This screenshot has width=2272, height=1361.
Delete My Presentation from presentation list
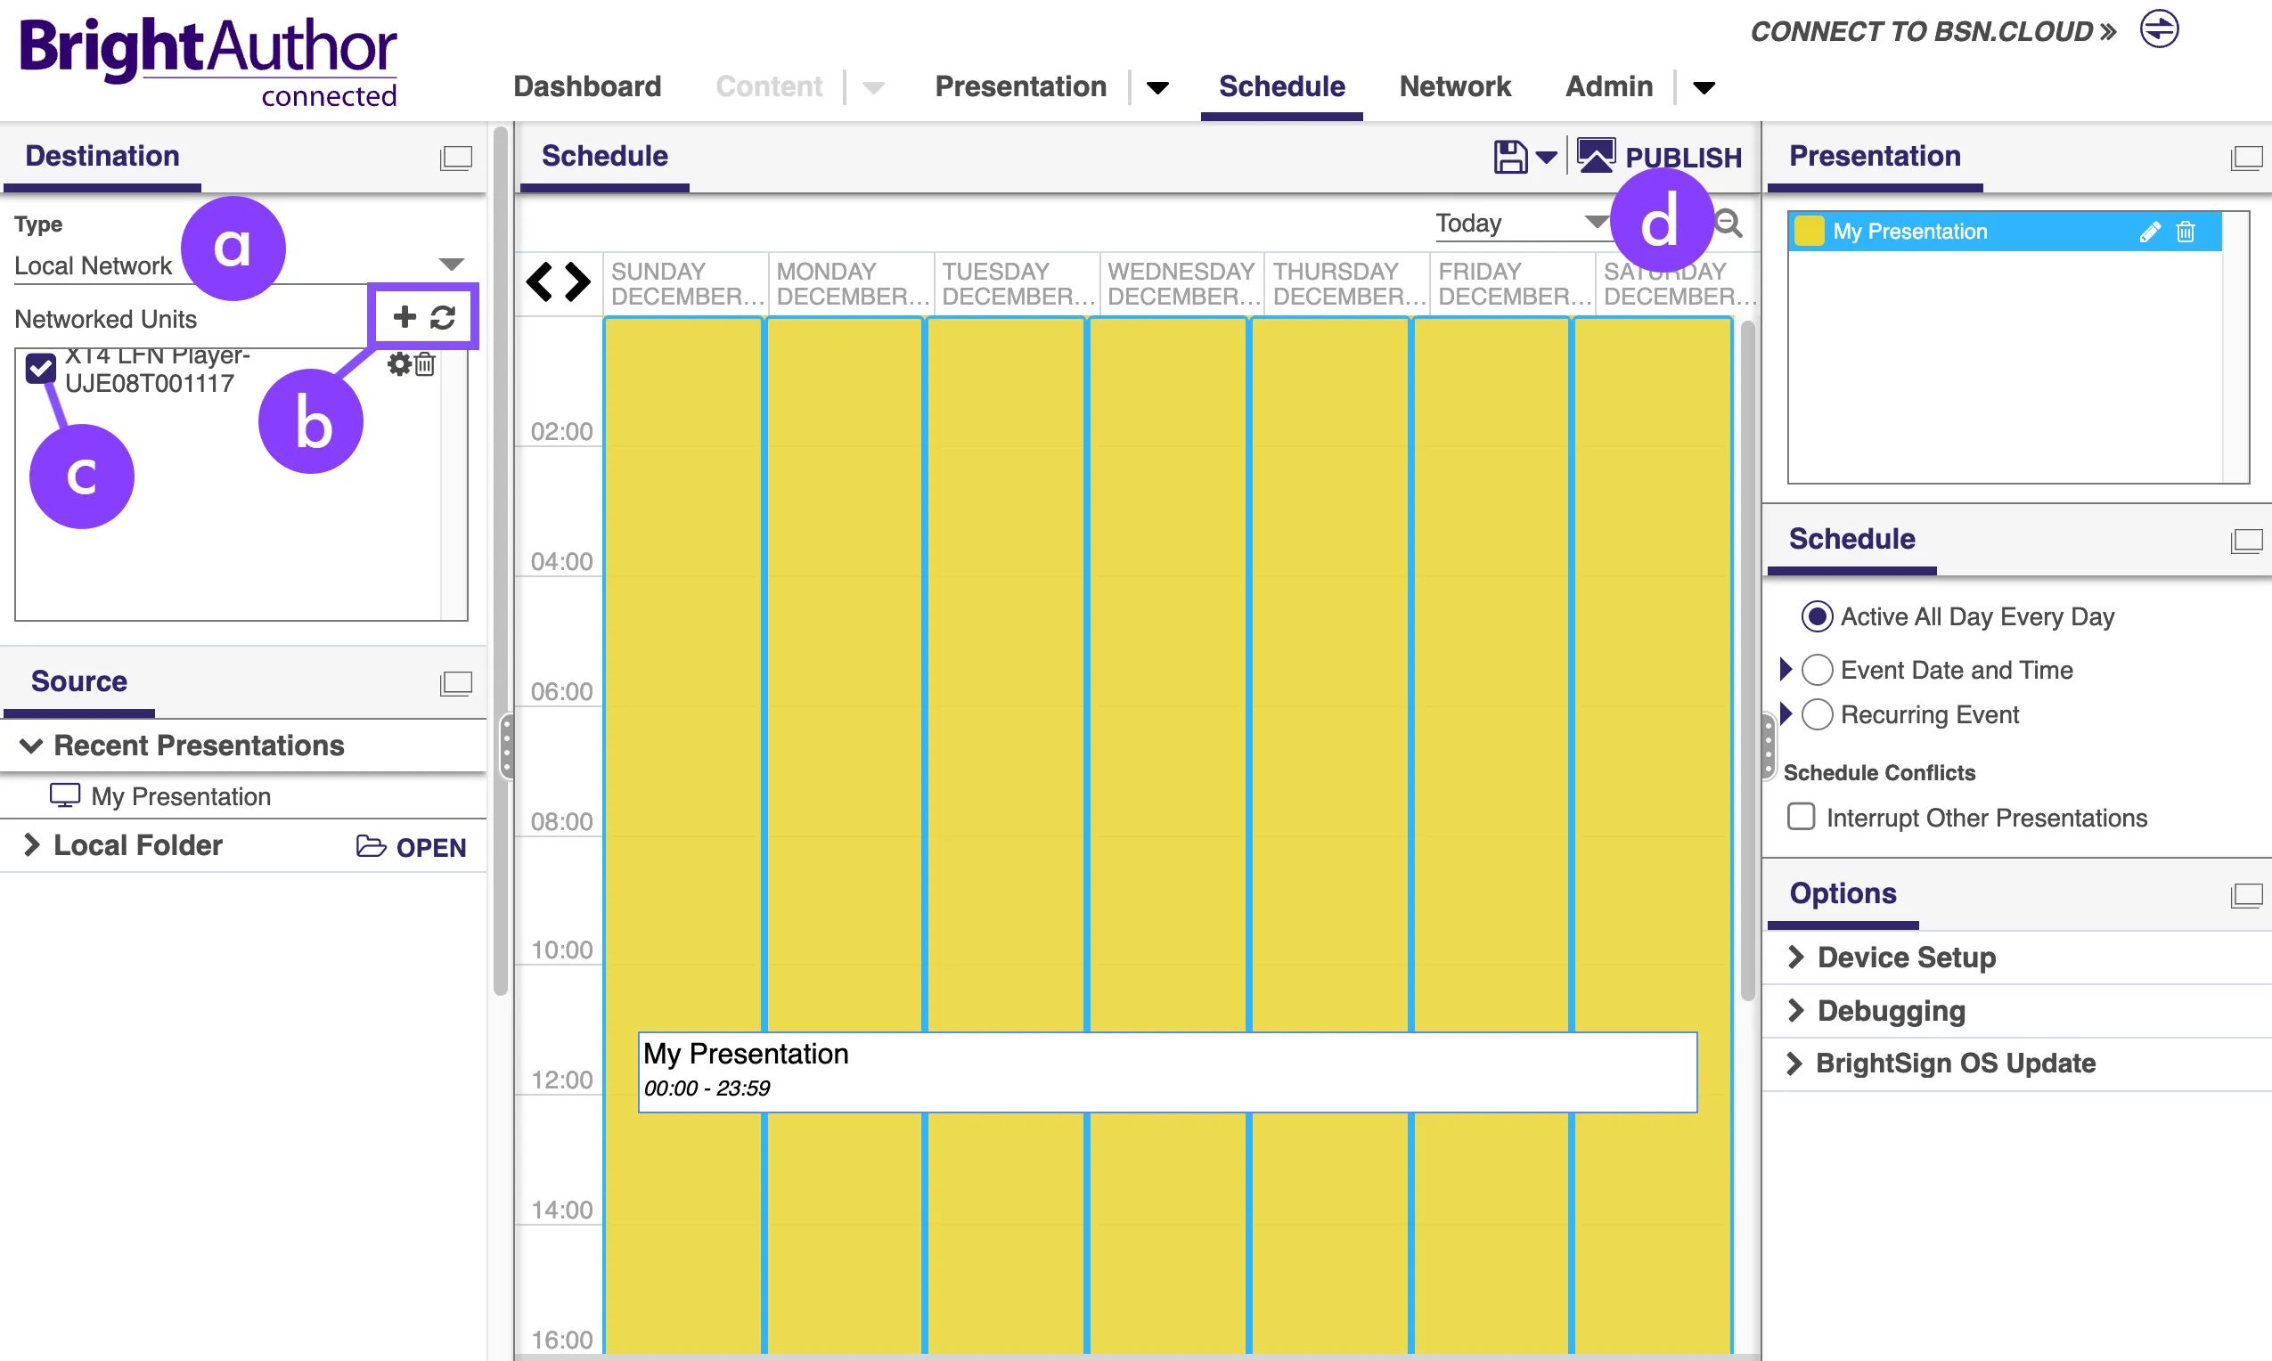(2186, 232)
